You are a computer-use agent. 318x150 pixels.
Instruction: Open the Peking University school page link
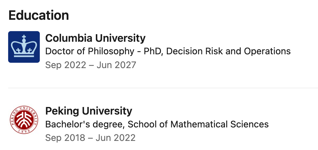pyautogui.click(x=89, y=111)
